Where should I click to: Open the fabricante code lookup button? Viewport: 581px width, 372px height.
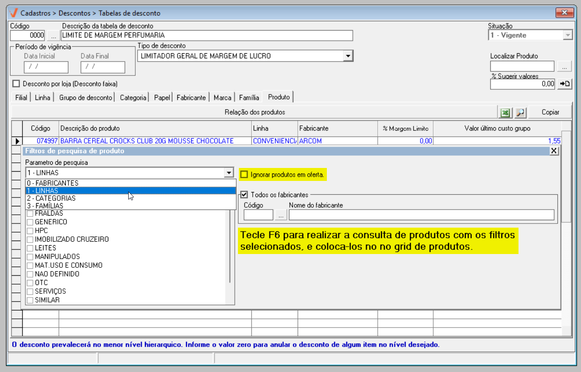(x=281, y=215)
